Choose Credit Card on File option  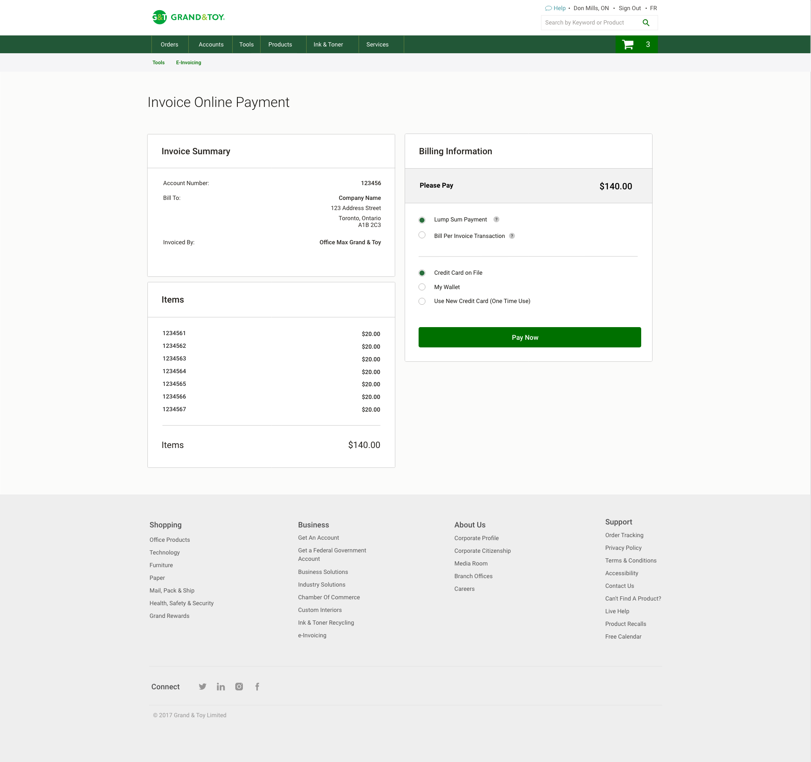pos(422,273)
